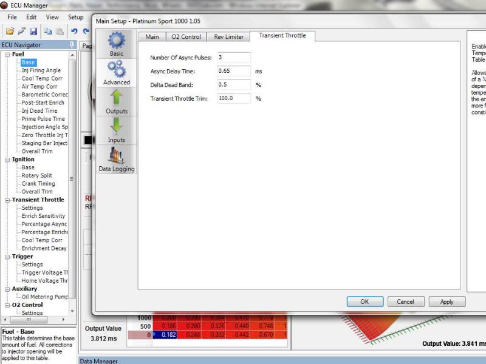The image size is (486, 364).
Task: Click the Number Of Async Pulses field
Action: [x=234, y=57]
